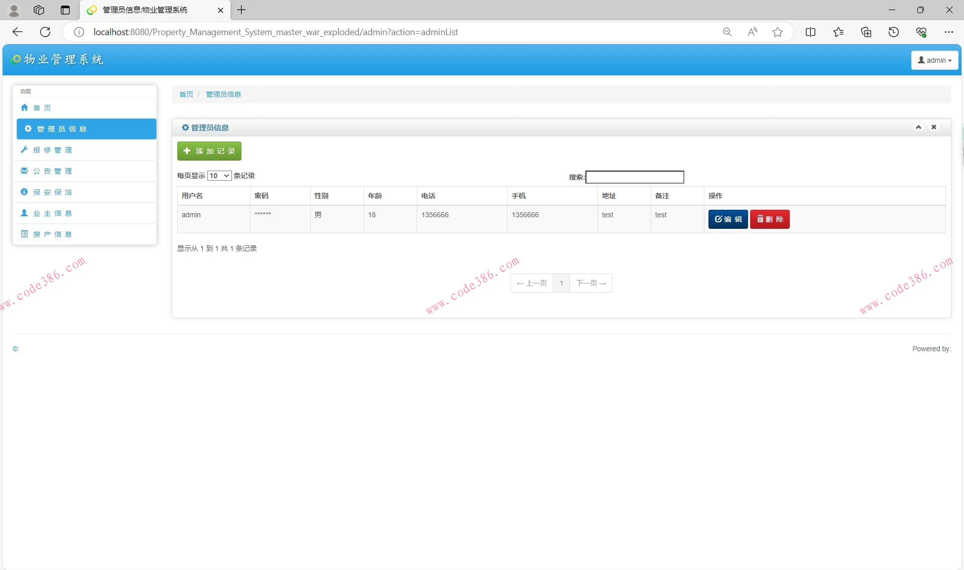Go to 保安保洁 section
Image resolution: width=964 pixels, height=570 pixels.
(52, 192)
